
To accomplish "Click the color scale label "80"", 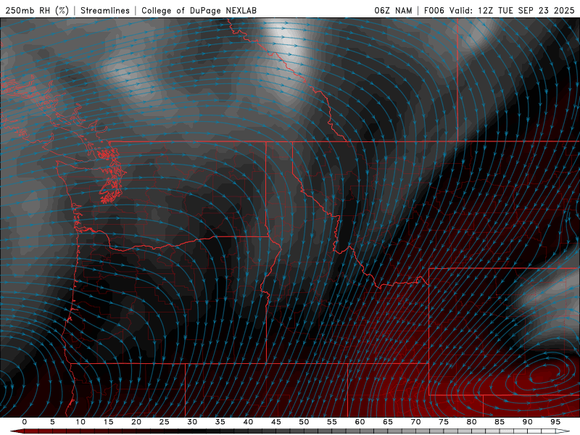I will [472, 422].
